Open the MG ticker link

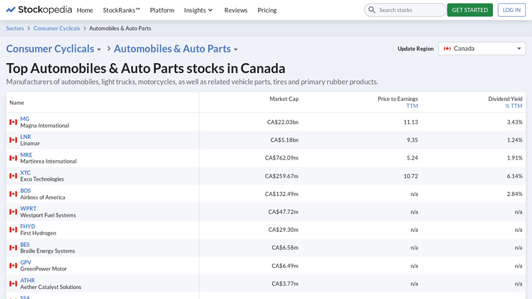pos(25,119)
